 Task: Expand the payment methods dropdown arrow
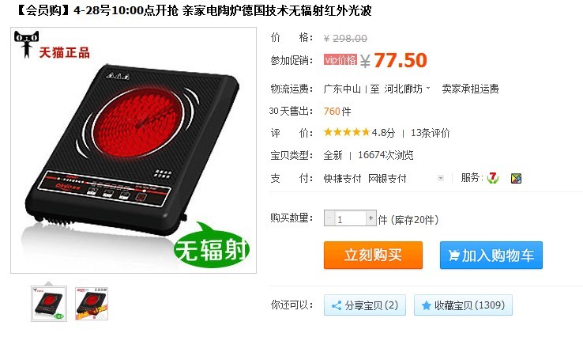441,178
